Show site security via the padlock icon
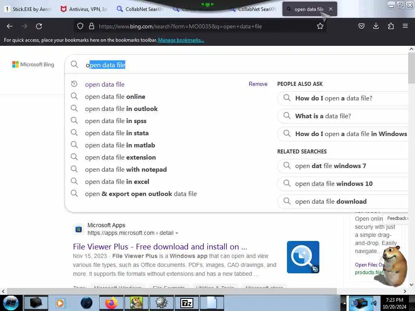The image size is (415, 311). point(92,26)
